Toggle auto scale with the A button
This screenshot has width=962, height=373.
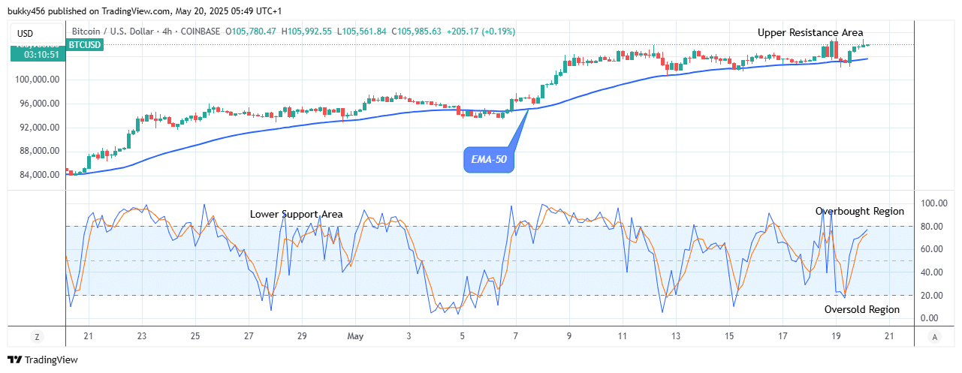[x=933, y=337]
